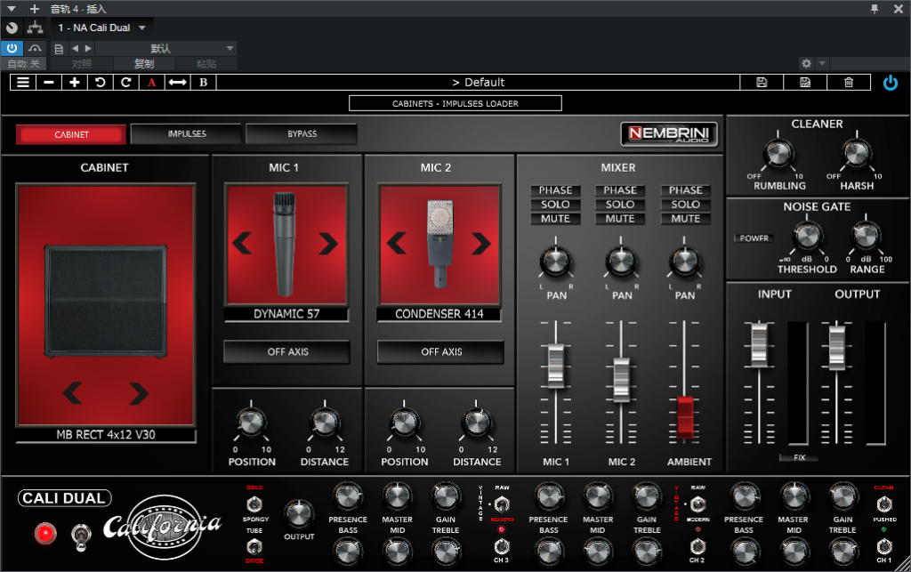Switch MIC 1 to the next microphone
This screenshot has width=911, height=572.
pyautogui.click(x=328, y=244)
